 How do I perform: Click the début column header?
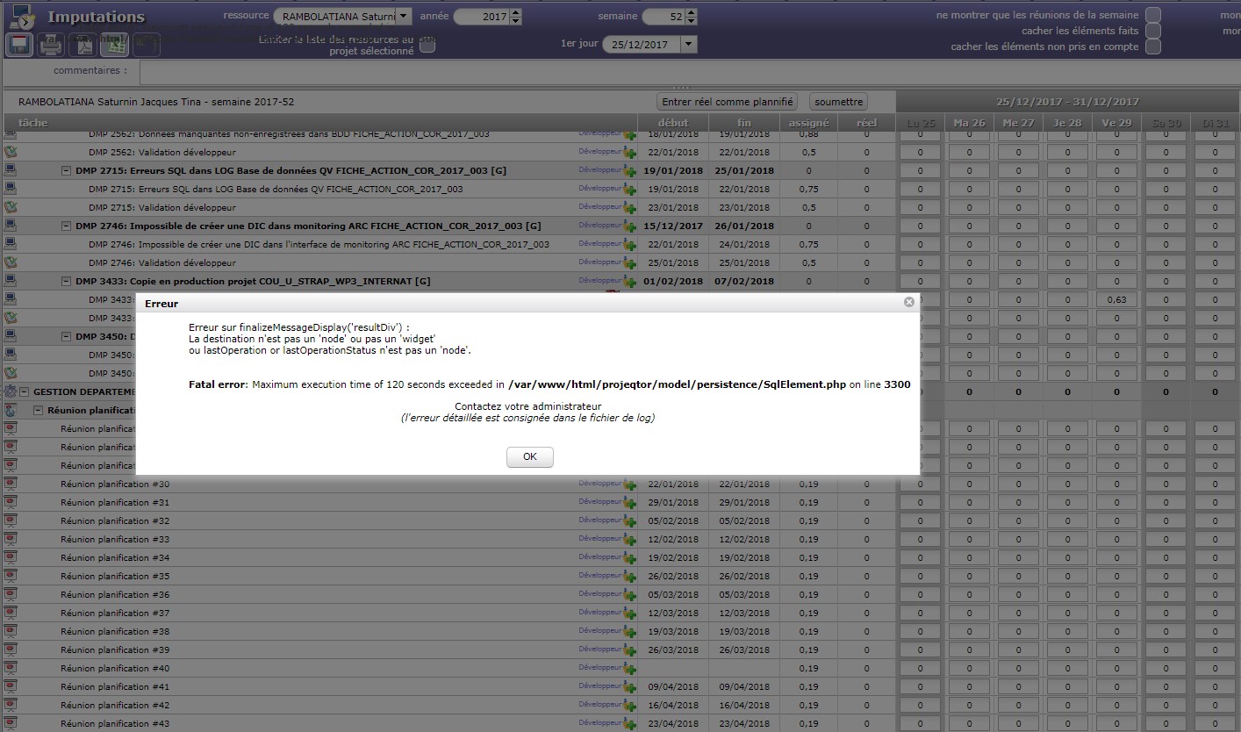coord(674,123)
